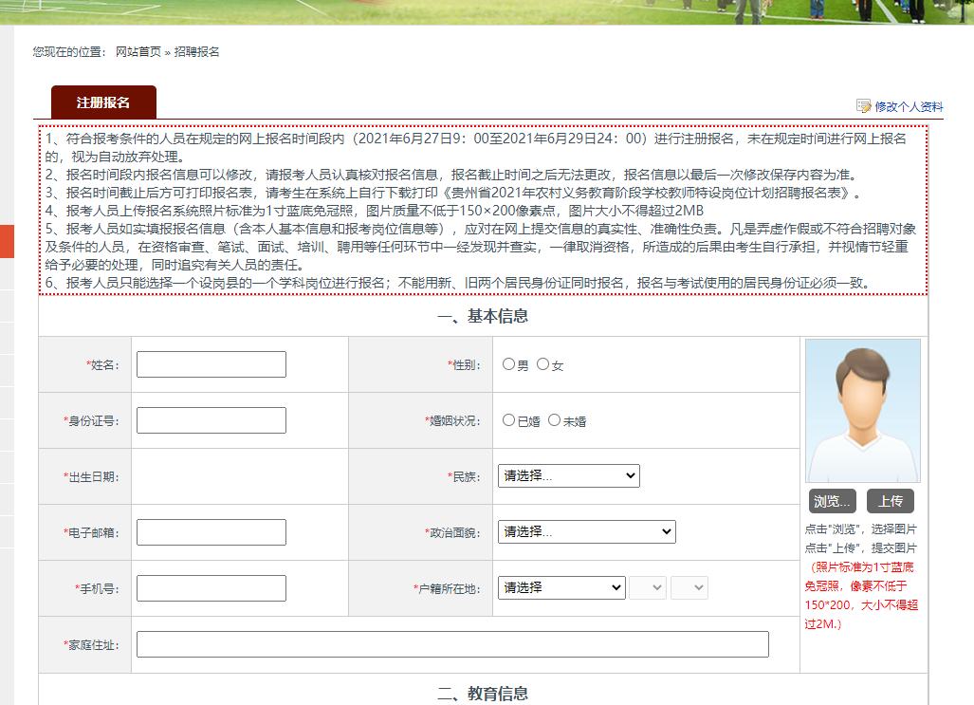
Task: Select the 女 gender radio button
Action: pos(543,364)
